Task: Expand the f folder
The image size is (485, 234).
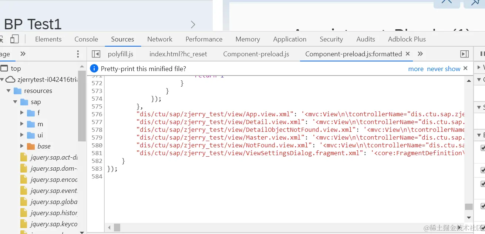Action: point(22,113)
